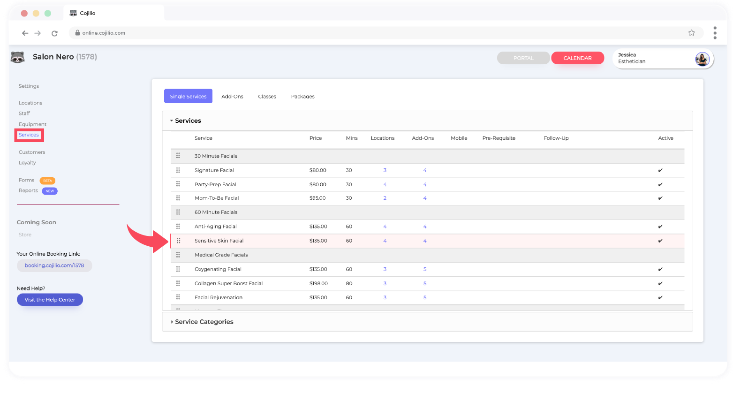The height and width of the screenshot is (394, 733).
Task: Switch to the Add-Ons tab
Action: tap(232, 97)
